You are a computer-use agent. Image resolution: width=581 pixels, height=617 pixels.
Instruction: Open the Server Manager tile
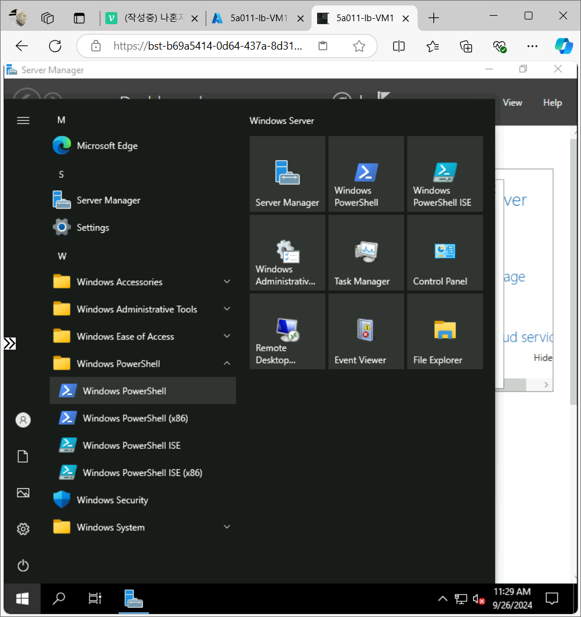coord(287,174)
